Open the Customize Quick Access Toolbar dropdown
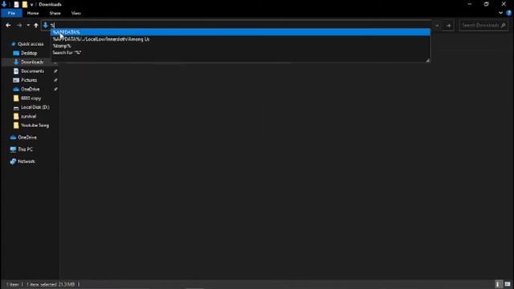This screenshot has width=514, height=289. (x=32, y=5)
